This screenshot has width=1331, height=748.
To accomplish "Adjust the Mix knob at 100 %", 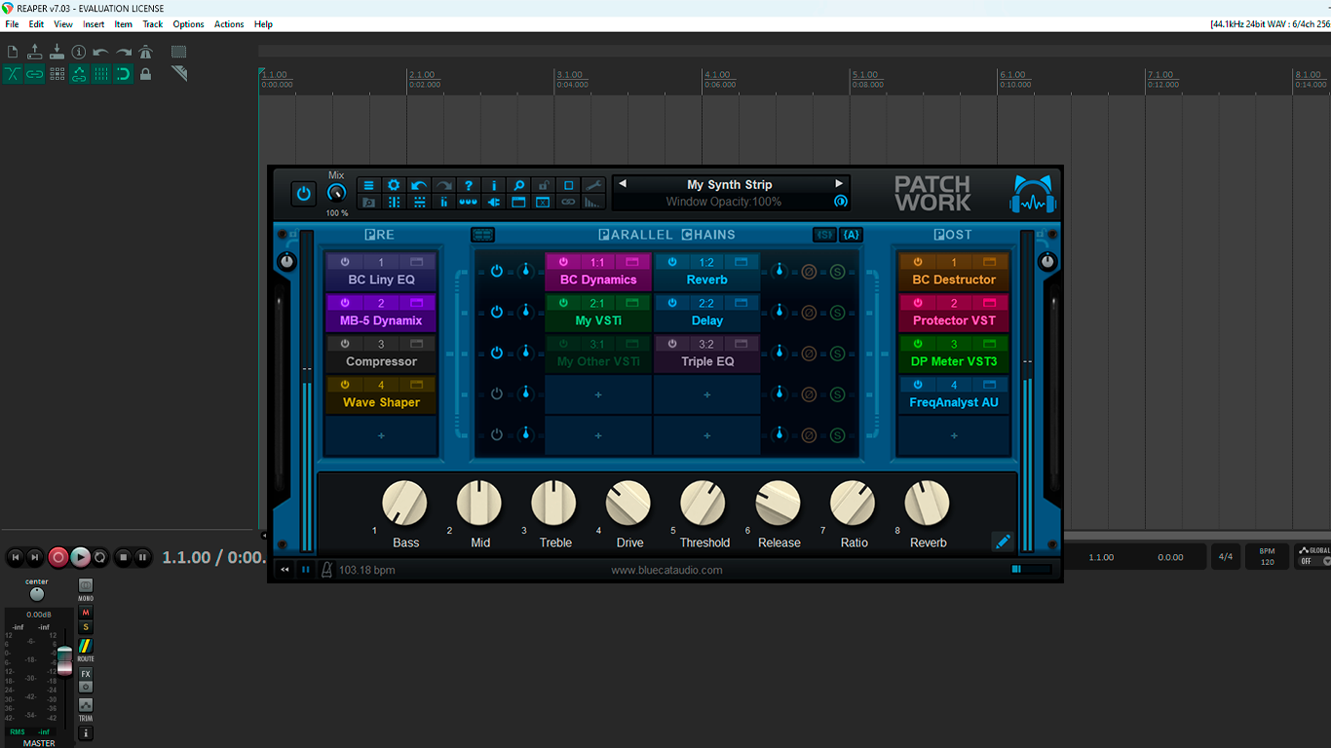I will coord(336,193).
